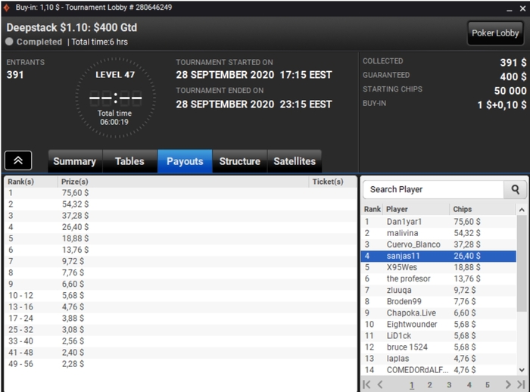Switch to the Tables tab
Screen dimensions: 530x392
click(x=129, y=161)
